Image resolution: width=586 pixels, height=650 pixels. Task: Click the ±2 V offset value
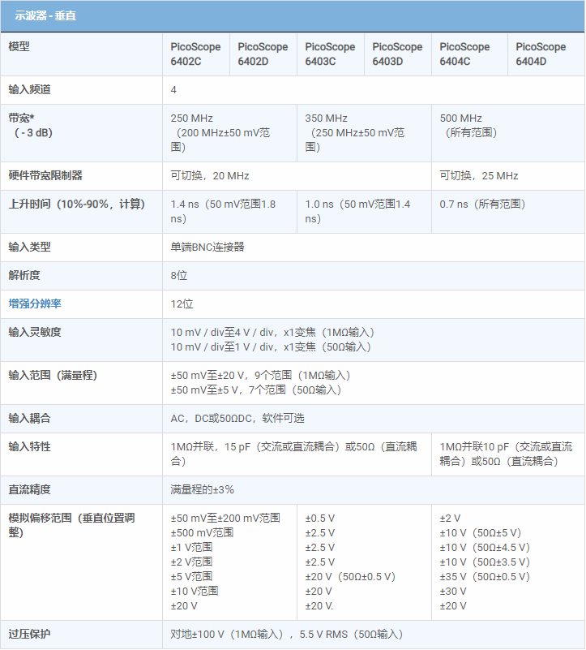pyautogui.click(x=450, y=519)
